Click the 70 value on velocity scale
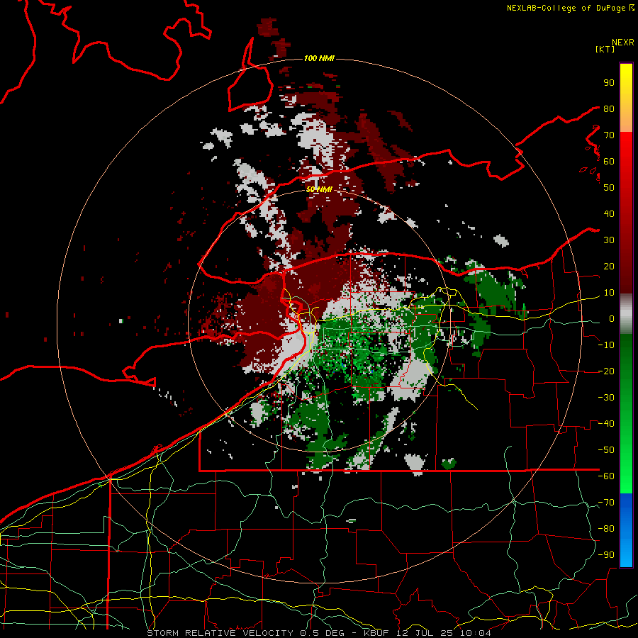Screen dimensions: 638x638 (609, 135)
